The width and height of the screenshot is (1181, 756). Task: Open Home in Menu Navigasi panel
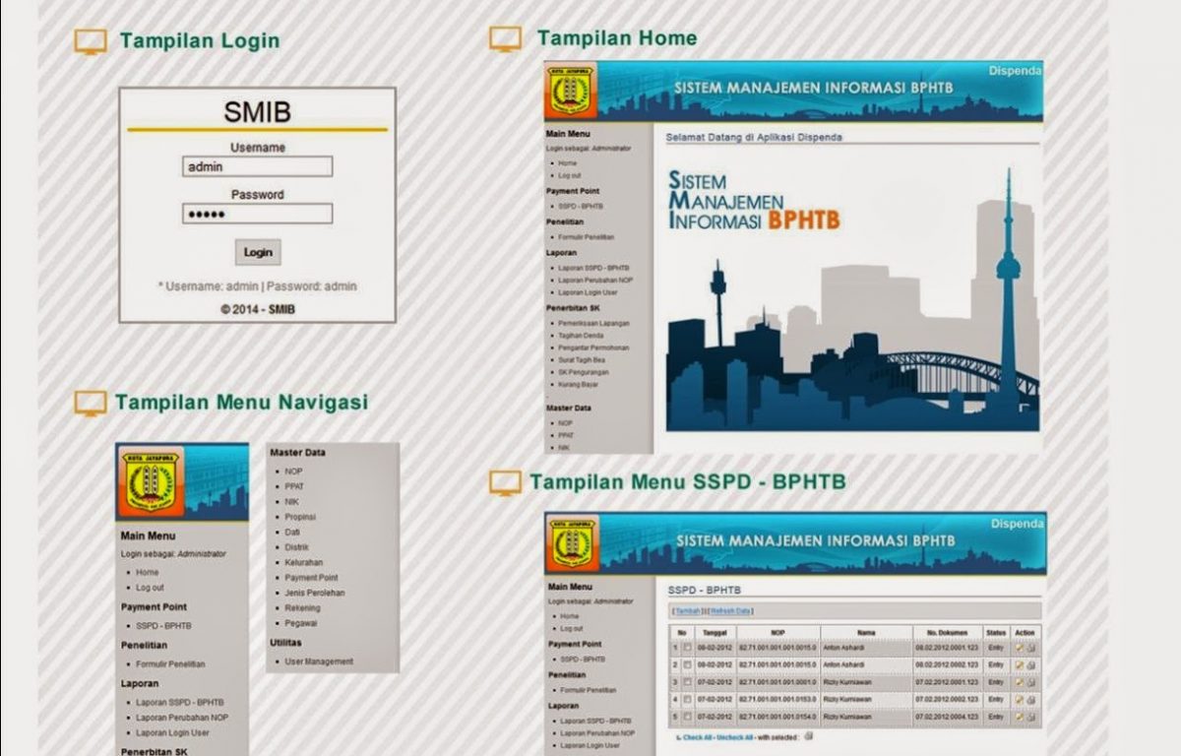[x=148, y=572]
